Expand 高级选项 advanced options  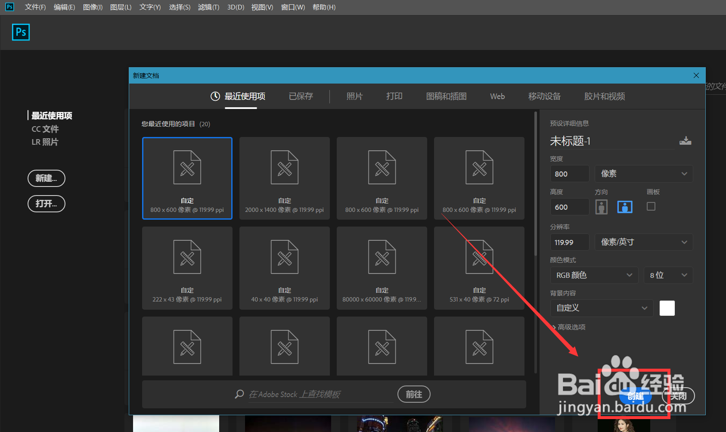pyautogui.click(x=568, y=327)
